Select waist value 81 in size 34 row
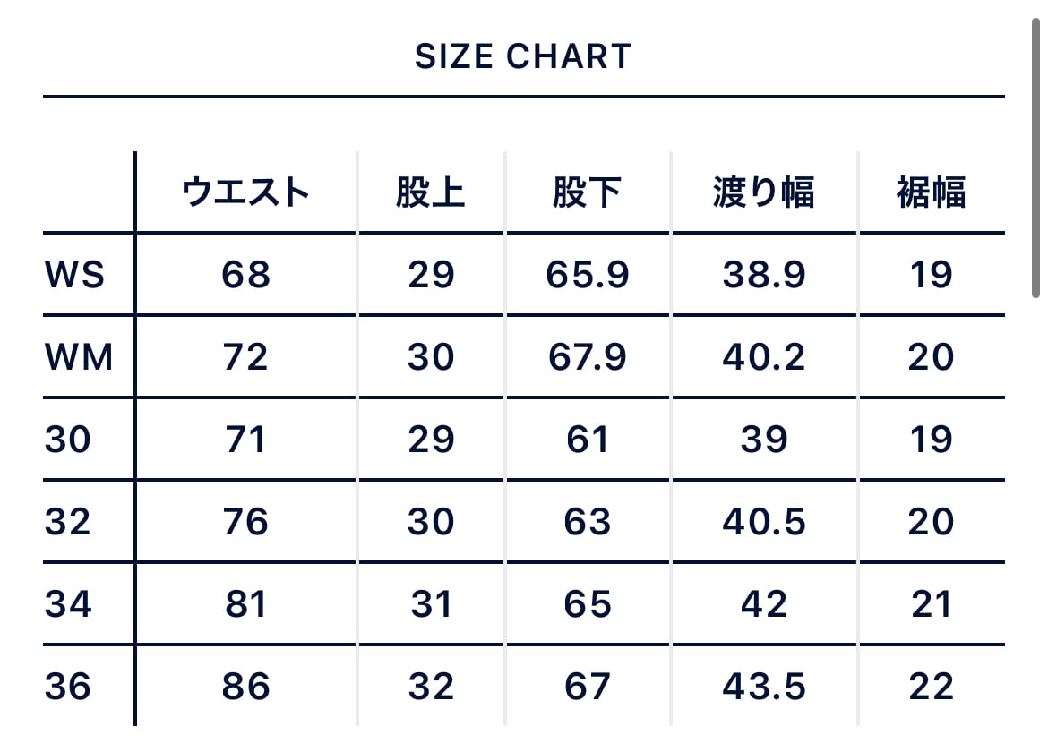Screen dimensions: 1048x752 245,604
